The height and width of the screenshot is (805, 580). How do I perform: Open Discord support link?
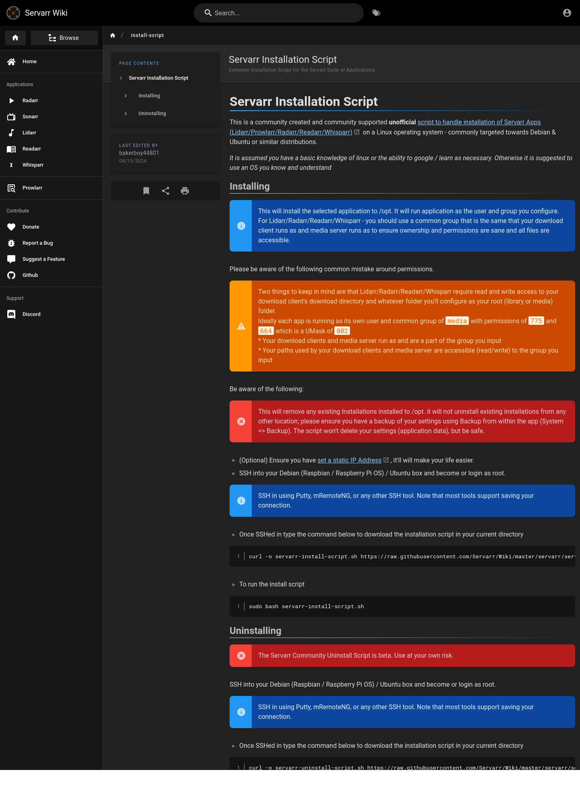[x=52, y=314]
